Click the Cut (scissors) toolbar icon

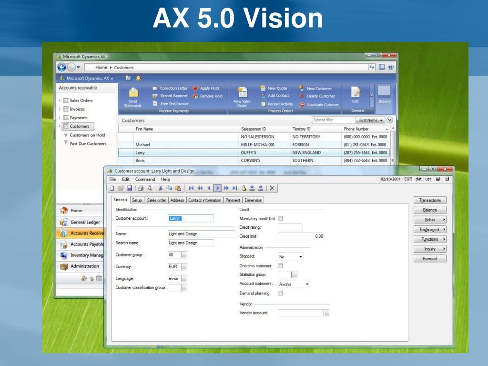coord(161,188)
